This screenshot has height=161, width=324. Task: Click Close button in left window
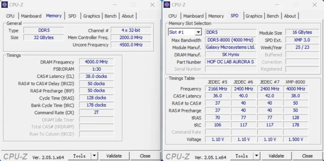(x=145, y=156)
